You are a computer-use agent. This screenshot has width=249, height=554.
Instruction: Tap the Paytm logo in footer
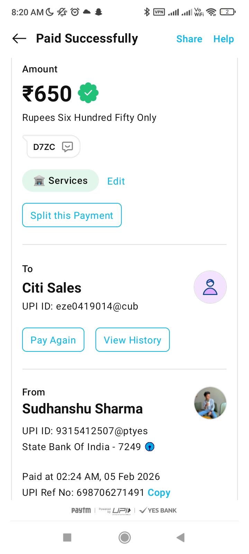pos(81,510)
